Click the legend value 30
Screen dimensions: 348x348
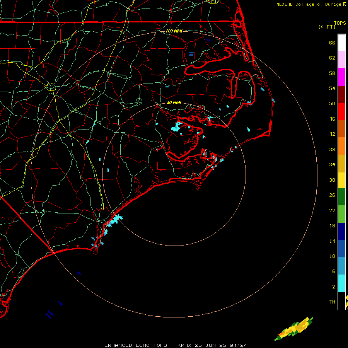332,180
